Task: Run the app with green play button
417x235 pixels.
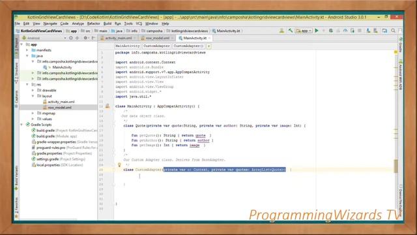Action: click(317, 31)
